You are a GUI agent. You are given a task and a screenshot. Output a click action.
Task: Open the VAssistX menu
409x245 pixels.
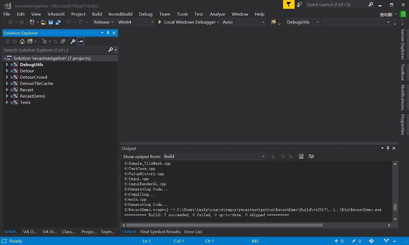point(56,14)
